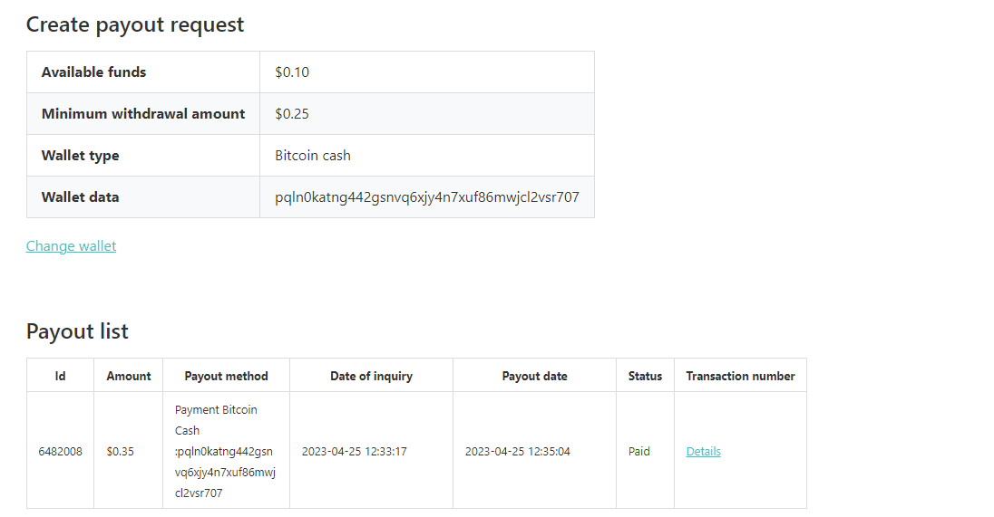Click the Payout list heading
Screen dimensions: 994x517
77,331
